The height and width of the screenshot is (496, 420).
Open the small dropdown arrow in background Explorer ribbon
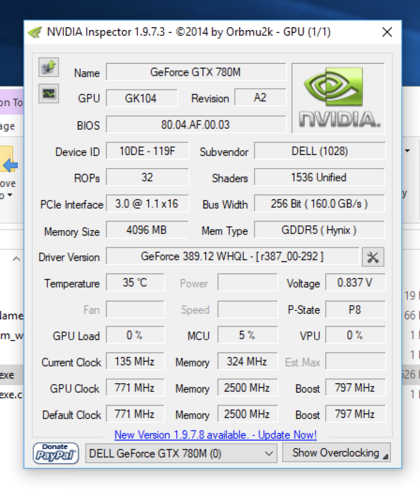point(407,151)
